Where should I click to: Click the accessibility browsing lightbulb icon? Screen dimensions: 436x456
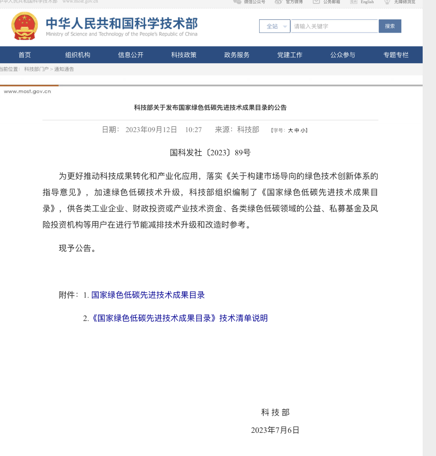tap(387, 2)
